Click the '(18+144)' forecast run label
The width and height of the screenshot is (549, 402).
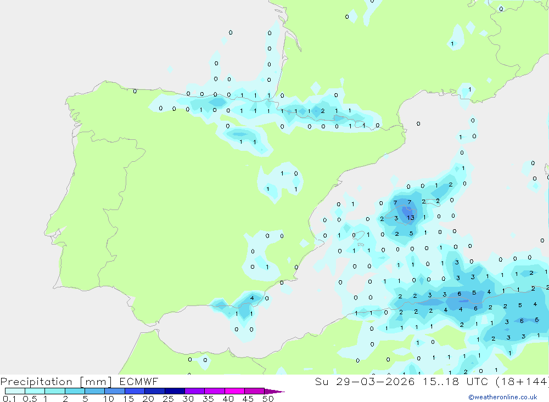point(523,382)
